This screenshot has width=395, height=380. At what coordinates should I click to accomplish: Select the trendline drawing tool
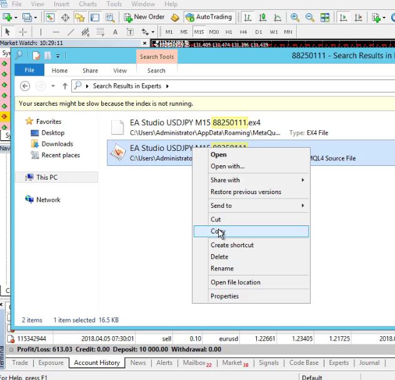71,32
